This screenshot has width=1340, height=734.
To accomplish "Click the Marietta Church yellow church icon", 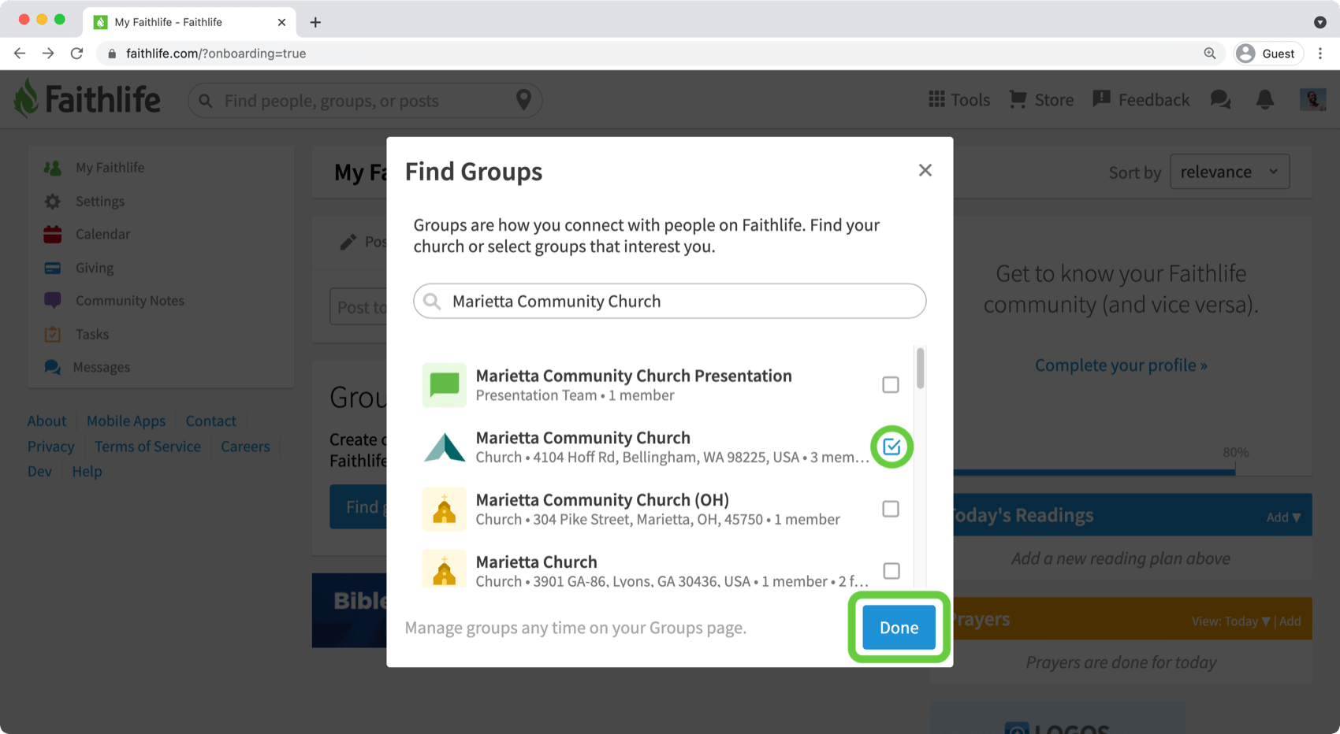I will click(x=445, y=569).
